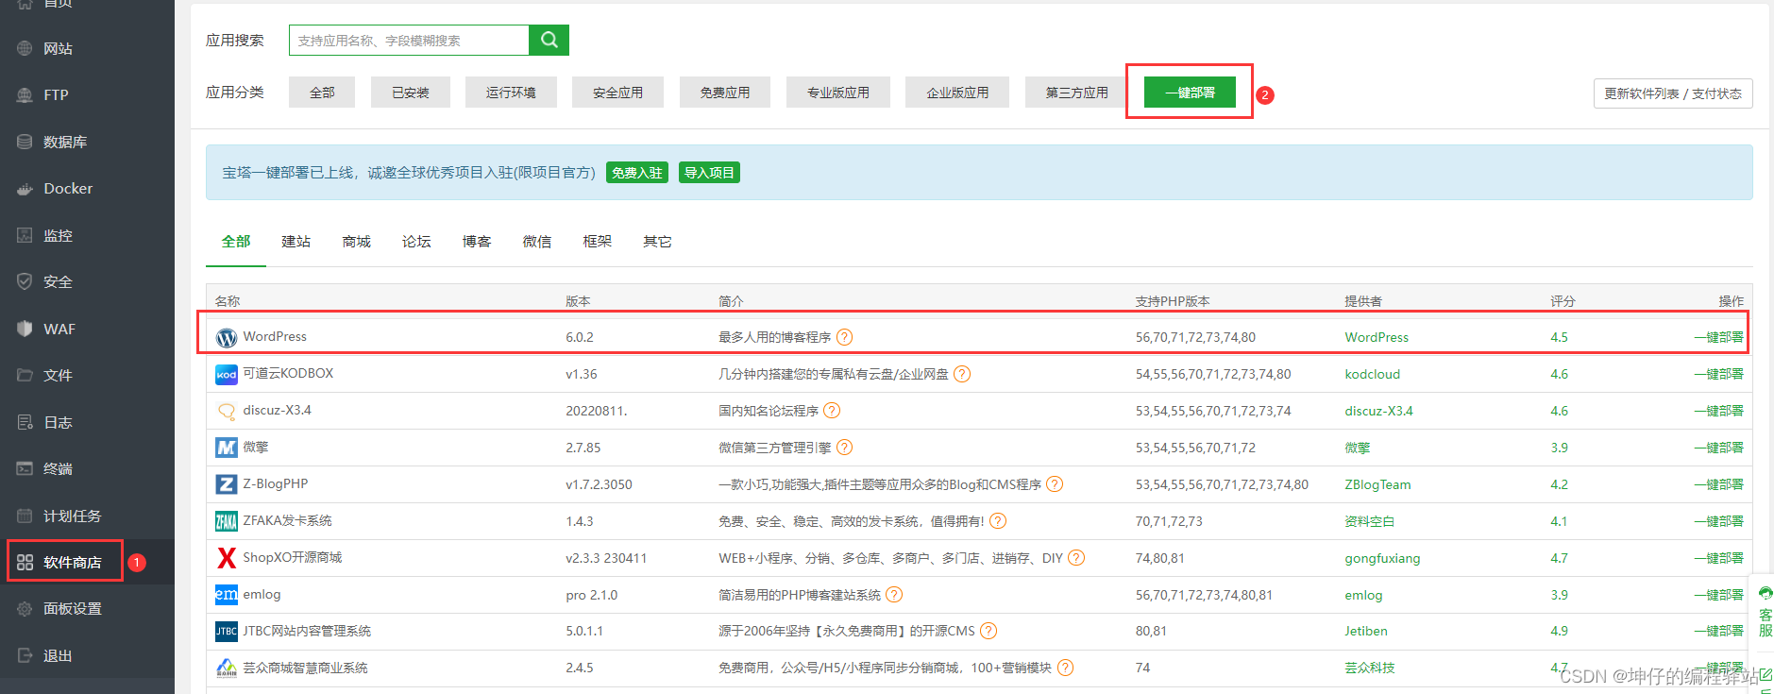Focus the 应用搜索 input field

tap(409, 40)
